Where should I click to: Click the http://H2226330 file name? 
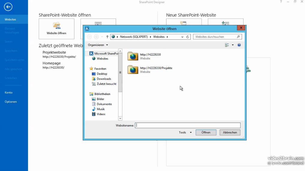click(x=150, y=55)
